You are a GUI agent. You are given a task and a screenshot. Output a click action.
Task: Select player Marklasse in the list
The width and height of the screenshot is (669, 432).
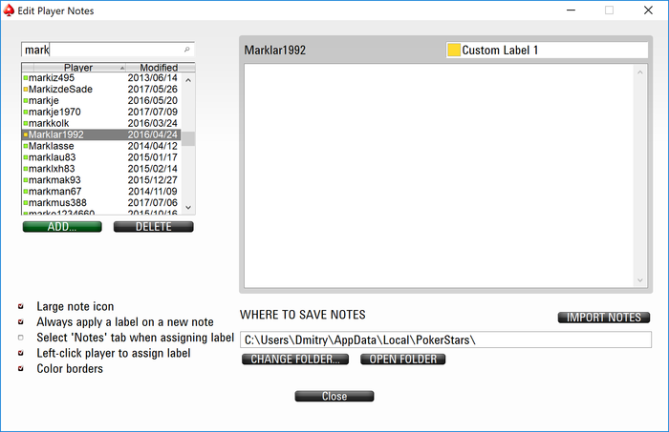101,146
